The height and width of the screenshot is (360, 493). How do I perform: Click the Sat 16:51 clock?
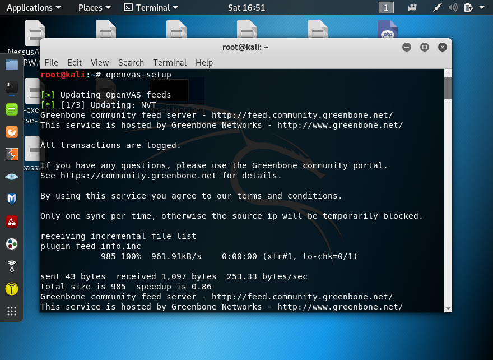pos(246,7)
